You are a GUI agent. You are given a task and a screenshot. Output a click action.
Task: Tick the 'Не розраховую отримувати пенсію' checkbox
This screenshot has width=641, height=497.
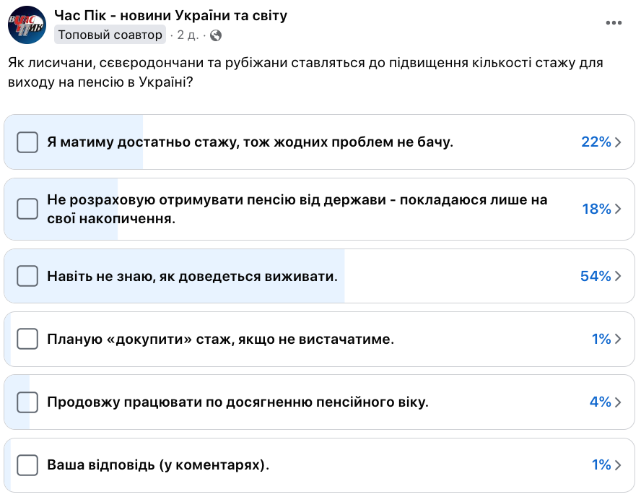pos(27,209)
